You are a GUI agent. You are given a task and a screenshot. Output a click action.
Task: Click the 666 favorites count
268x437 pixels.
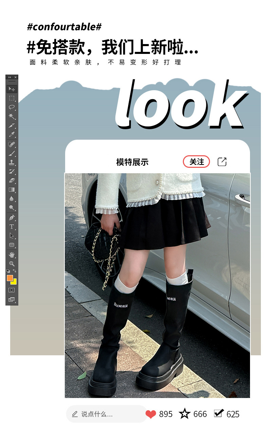point(200,414)
